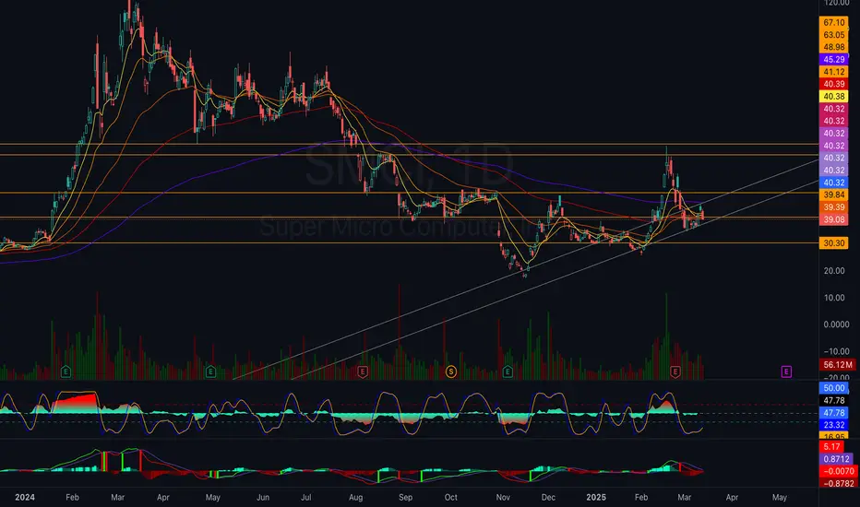Click the blue 50.00 oscillator label

click(833, 388)
